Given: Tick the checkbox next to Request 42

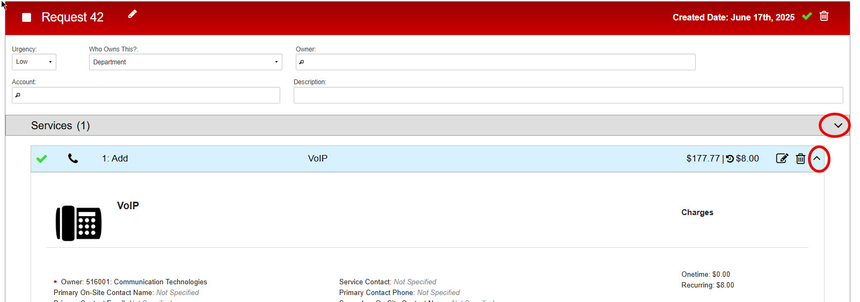Looking at the screenshot, I should [x=26, y=18].
